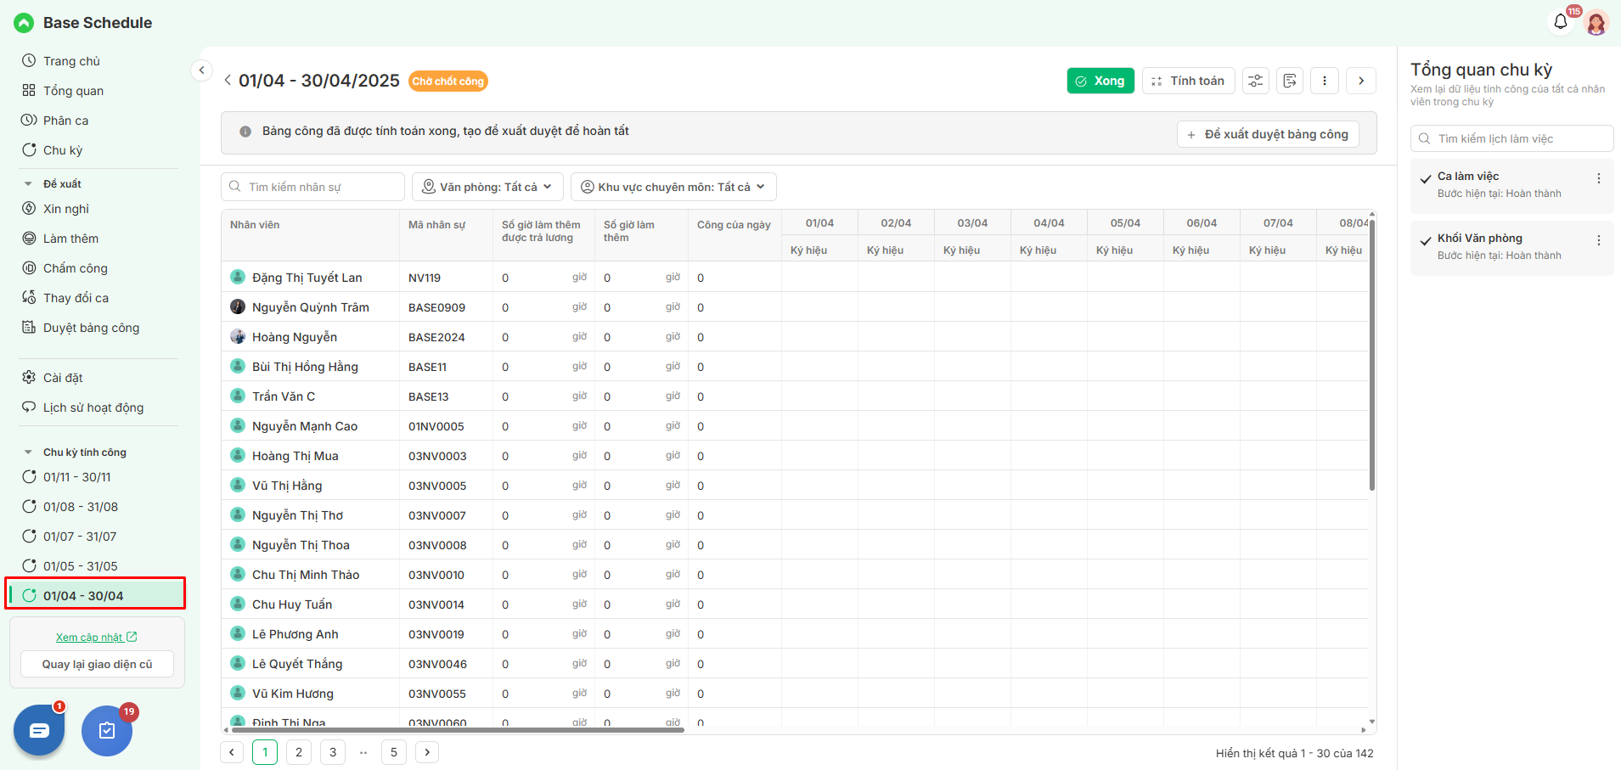Click Đề xuất duyệt bảng công button
Viewport: 1621px width, 770px height.
click(1268, 134)
